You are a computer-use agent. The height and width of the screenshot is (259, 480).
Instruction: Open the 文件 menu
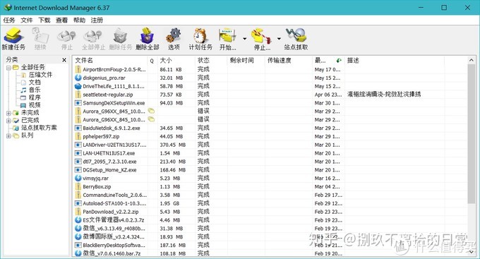(27, 20)
